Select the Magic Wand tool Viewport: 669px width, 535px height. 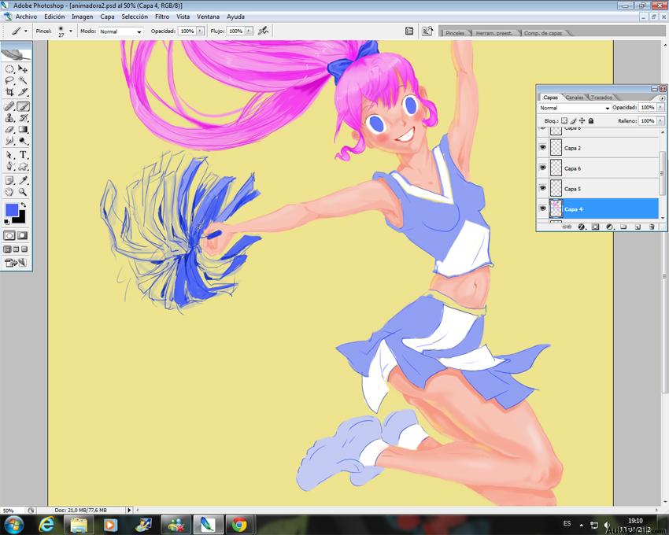pyautogui.click(x=23, y=80)
